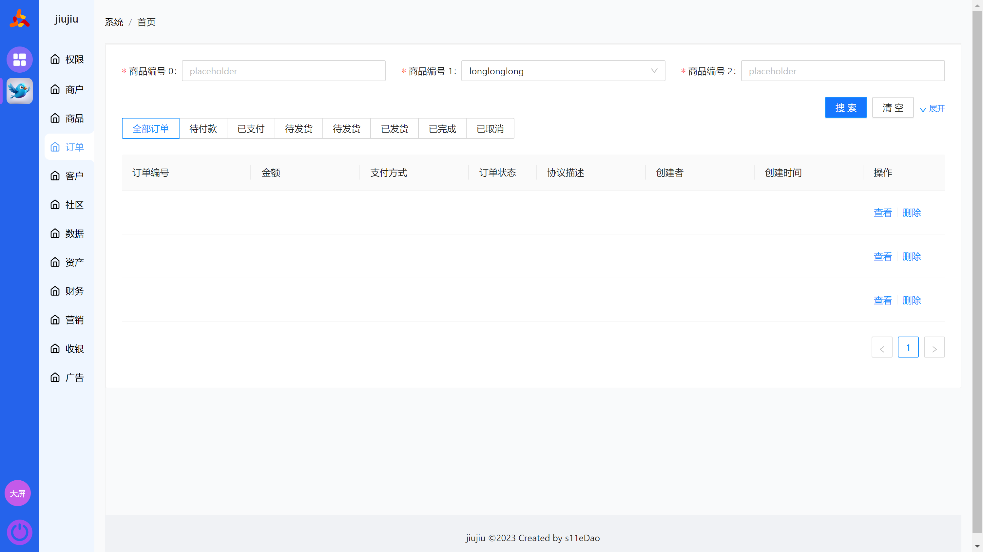Open the 财务 menu item

pyautogui.click(x=74, y=291)
